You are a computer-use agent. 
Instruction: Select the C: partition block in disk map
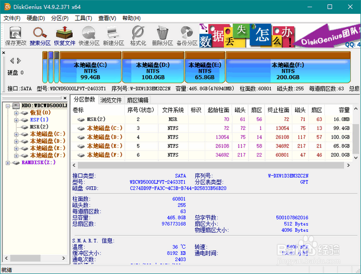(90, 67)
